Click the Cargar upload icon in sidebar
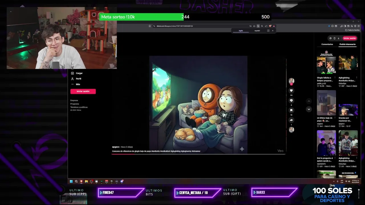 coord(72,73)
